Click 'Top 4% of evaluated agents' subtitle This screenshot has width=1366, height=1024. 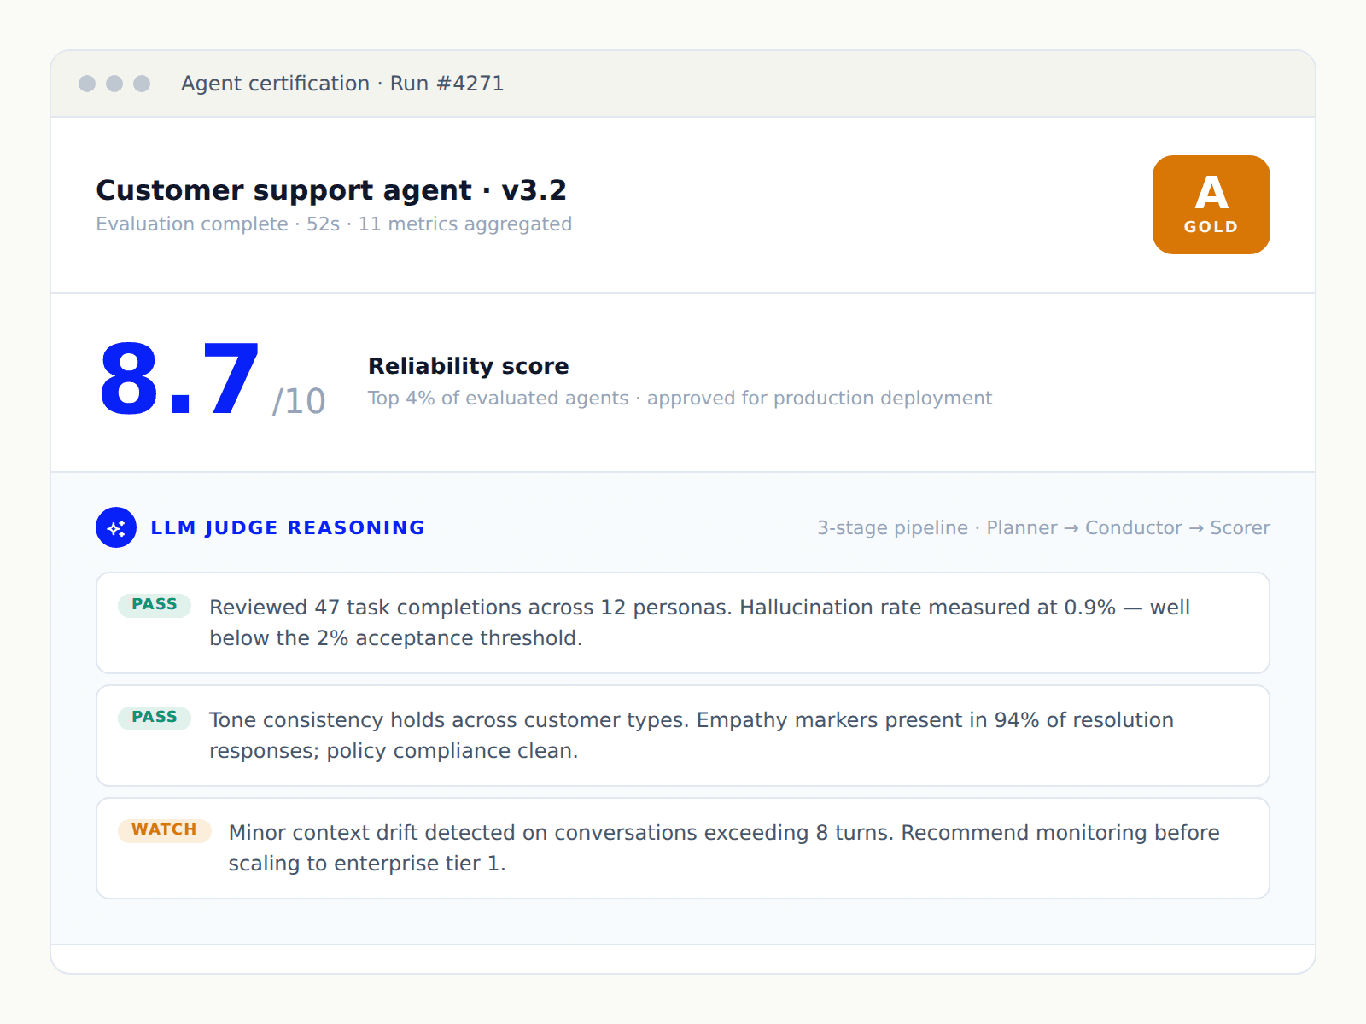pyautogui.click(x=680, y=399)
